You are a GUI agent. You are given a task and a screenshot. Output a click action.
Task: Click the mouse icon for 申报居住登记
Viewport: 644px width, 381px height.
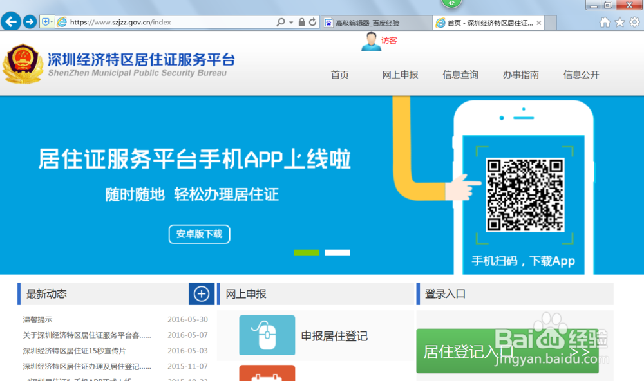point(267,335)
